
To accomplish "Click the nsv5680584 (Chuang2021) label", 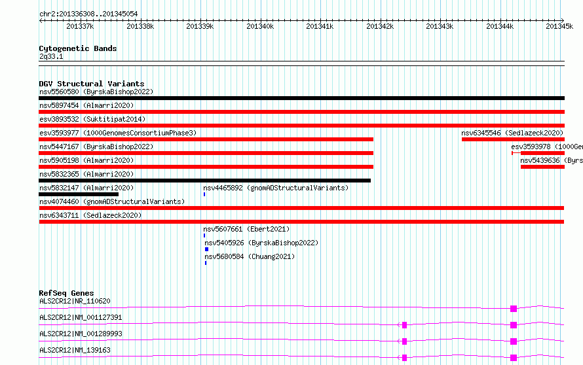I will point(250,256).
